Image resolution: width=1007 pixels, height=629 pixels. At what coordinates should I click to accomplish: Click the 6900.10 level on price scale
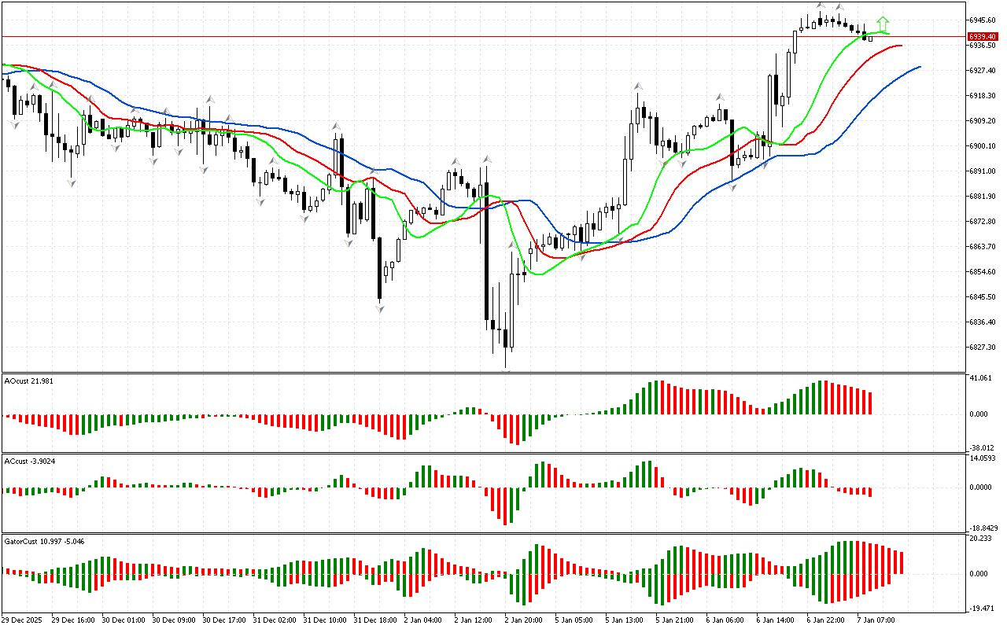(983, 145)
